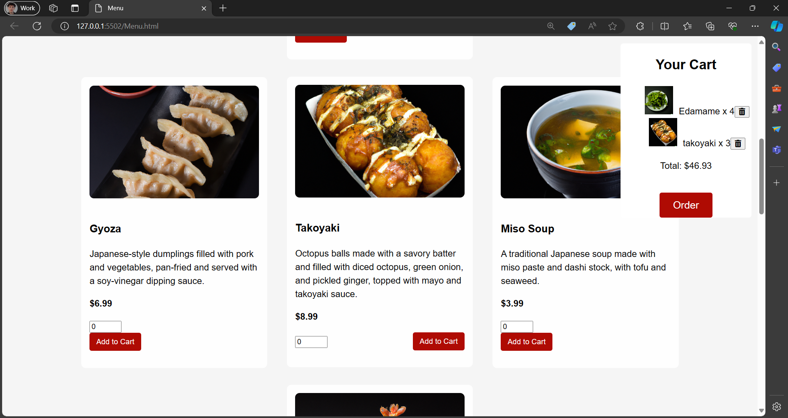Click the Gyoza dumplings photo
The height and width of the screenshot is (418, 788).
click(174, 142)
